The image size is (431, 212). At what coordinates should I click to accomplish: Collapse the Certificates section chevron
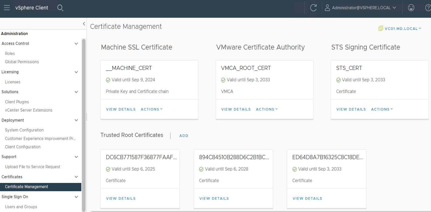[x=76, y=177]
